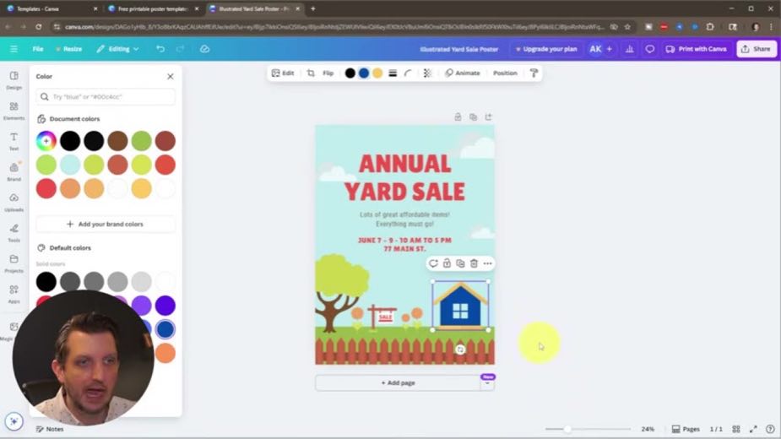Click the Flip button
Viewport: 781px width, 439px height.
coord(328,73)
